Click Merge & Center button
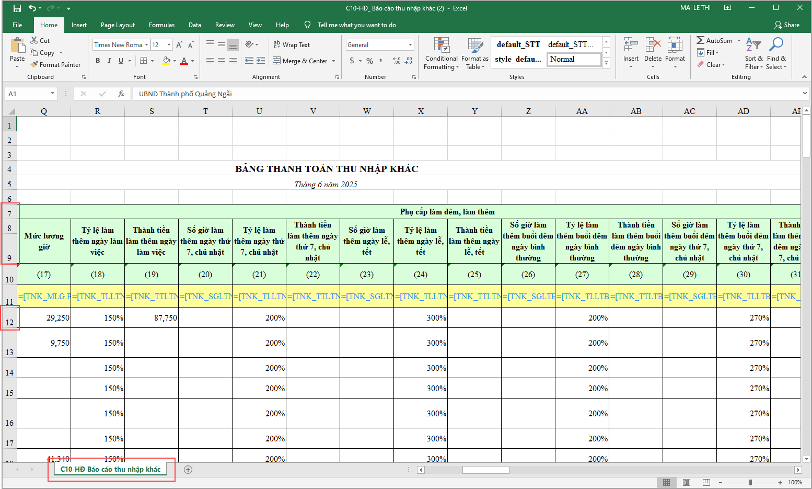Image resolution: width=812 pixels, height=489 pixels. pos(300,61)
